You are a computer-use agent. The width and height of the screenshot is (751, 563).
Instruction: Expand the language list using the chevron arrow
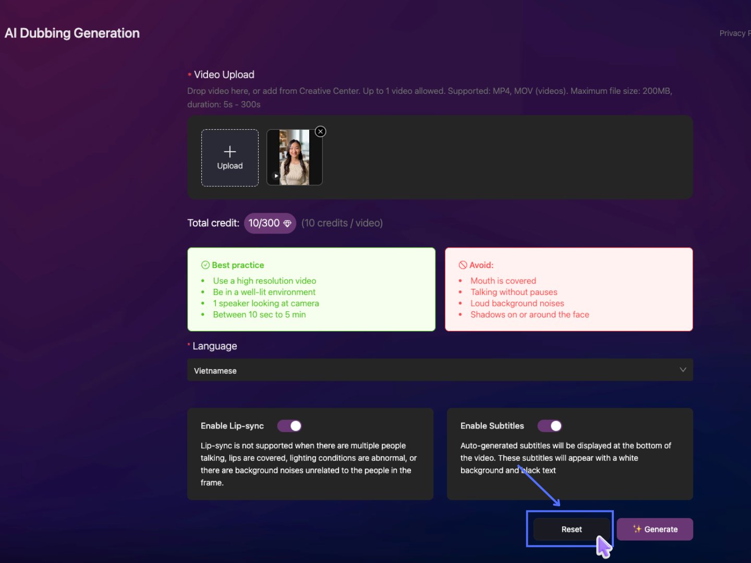[x=683, y=370]
